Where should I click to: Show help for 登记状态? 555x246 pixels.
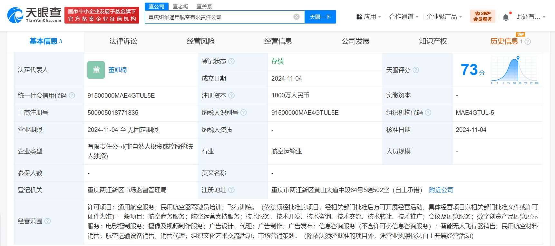tap(231, 61)
